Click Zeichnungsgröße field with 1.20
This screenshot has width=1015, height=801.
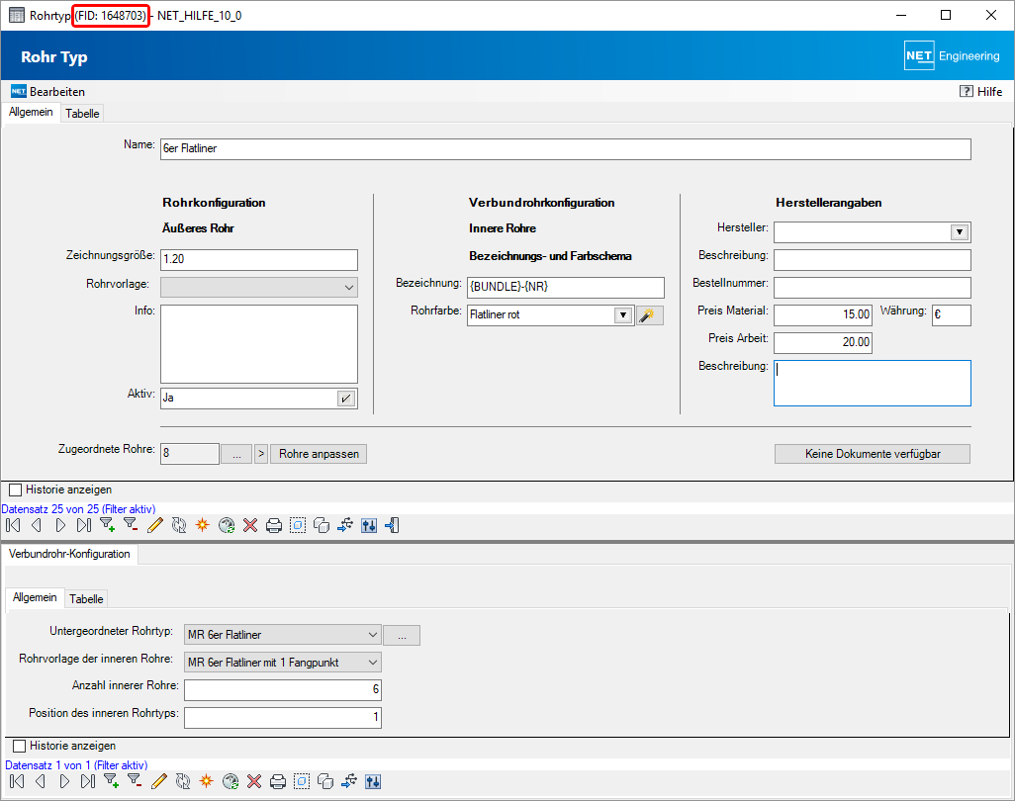pos(259,259)
